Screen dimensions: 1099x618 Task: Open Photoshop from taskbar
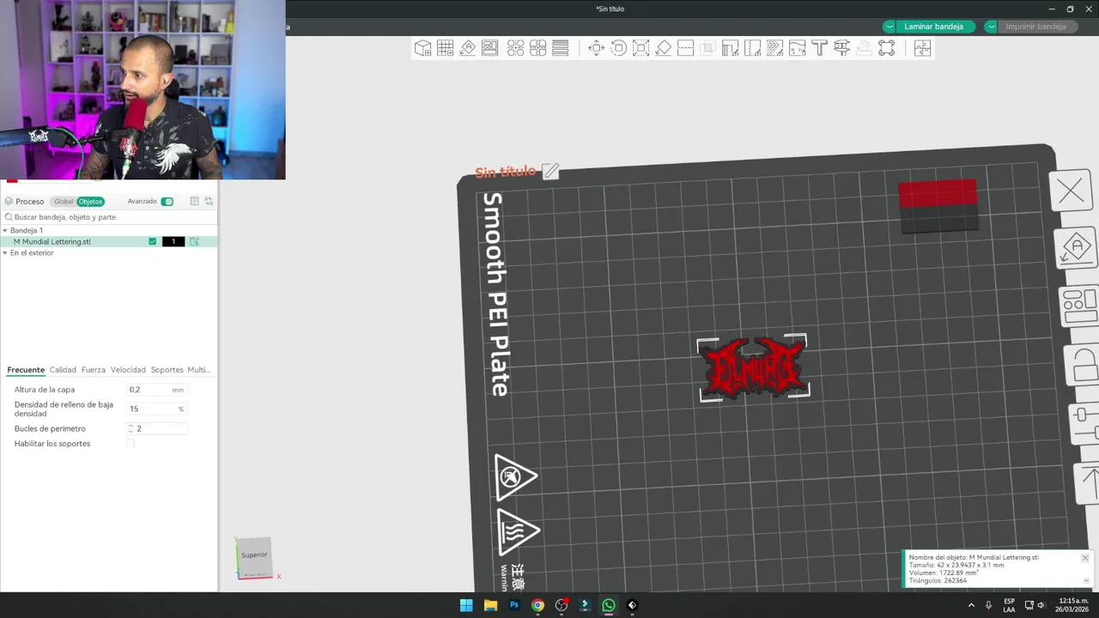click(513, 605)
